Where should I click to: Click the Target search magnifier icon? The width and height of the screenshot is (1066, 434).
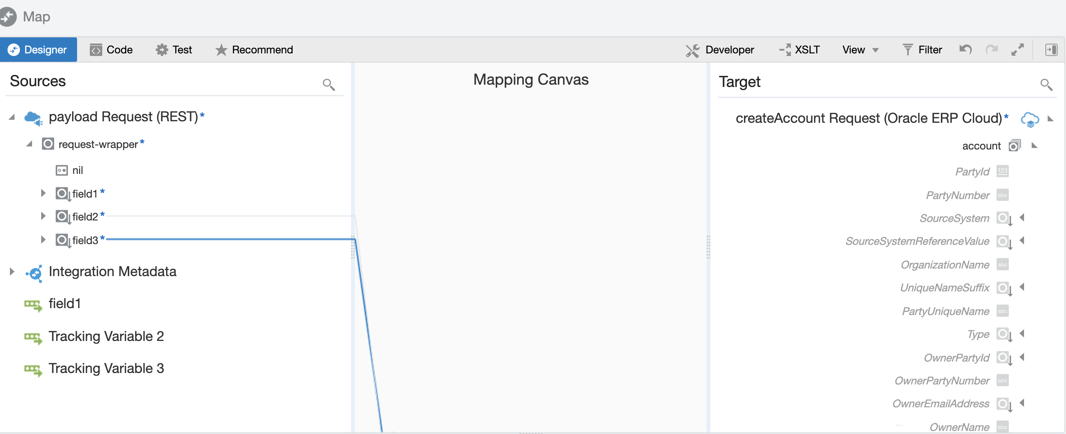(x=1046, y=84)
